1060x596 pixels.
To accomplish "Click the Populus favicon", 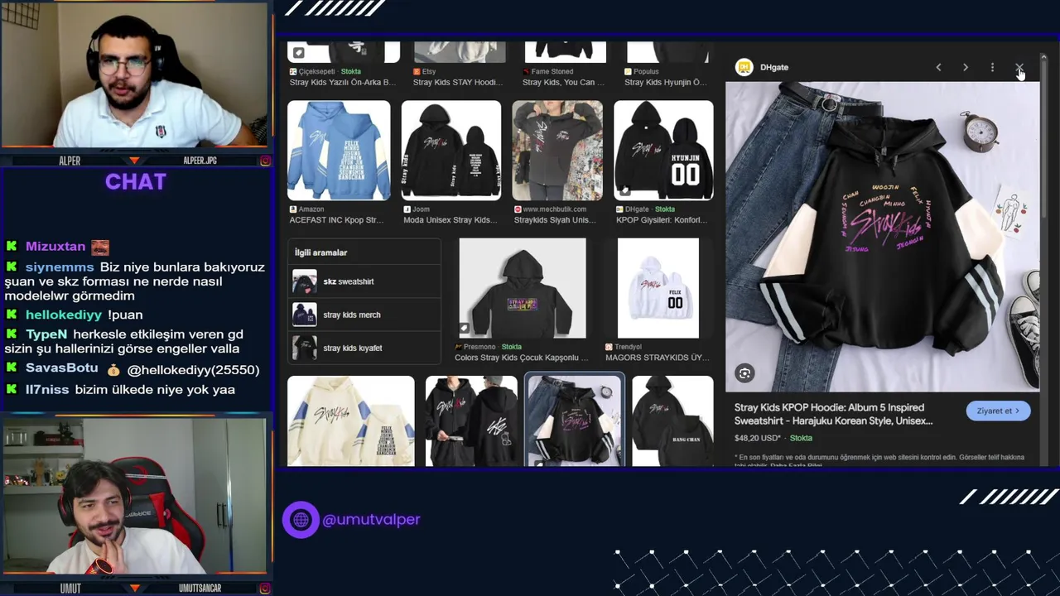I will [628, 72].
